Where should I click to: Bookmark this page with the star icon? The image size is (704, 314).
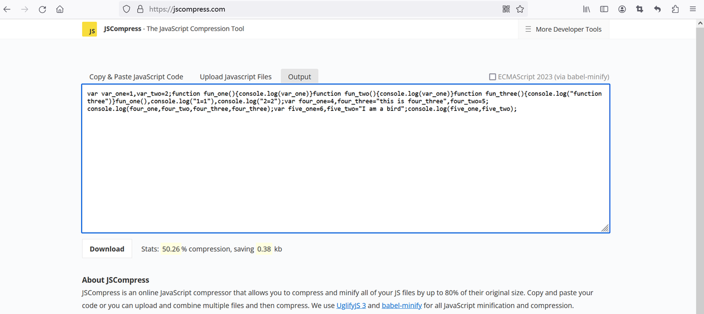pyautogui.click(x=520, y=9)
